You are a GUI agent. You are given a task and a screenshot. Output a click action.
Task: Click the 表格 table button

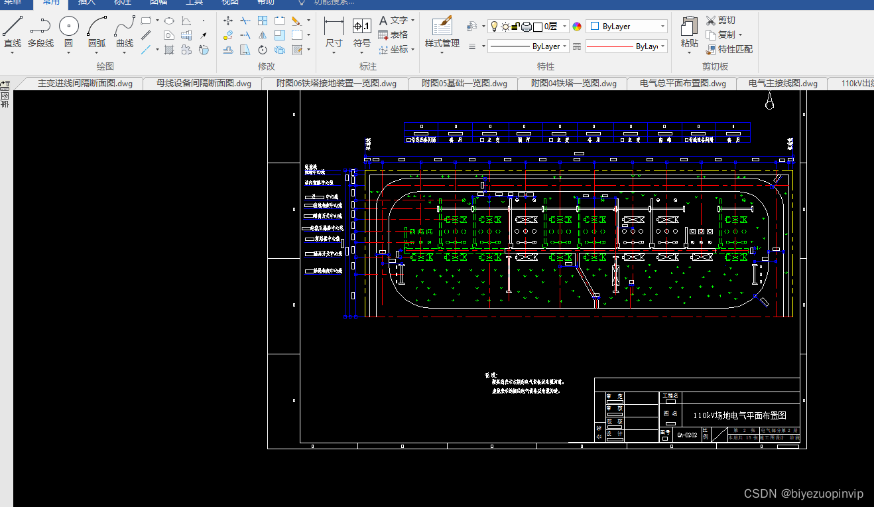393,35
